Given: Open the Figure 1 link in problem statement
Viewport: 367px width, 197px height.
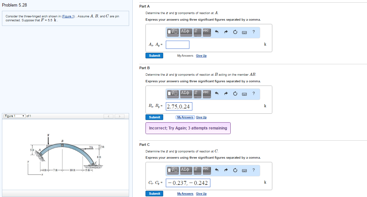Looking at the screenshot, I should (x=68, y=16).
